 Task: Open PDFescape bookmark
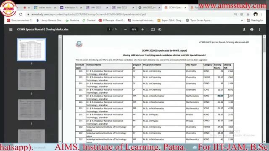pos(112,21)
